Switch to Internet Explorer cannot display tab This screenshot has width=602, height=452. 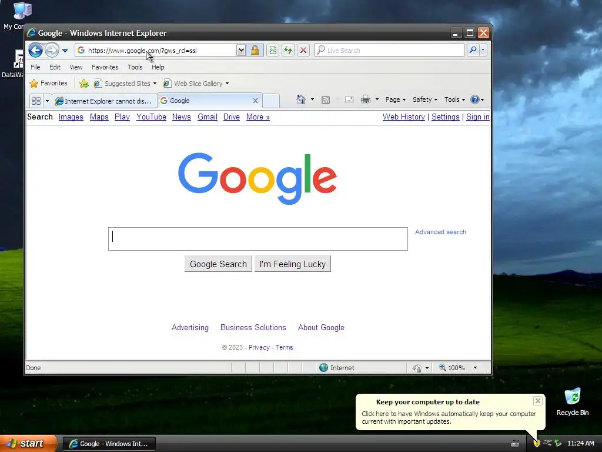click(x=104, y=101)
